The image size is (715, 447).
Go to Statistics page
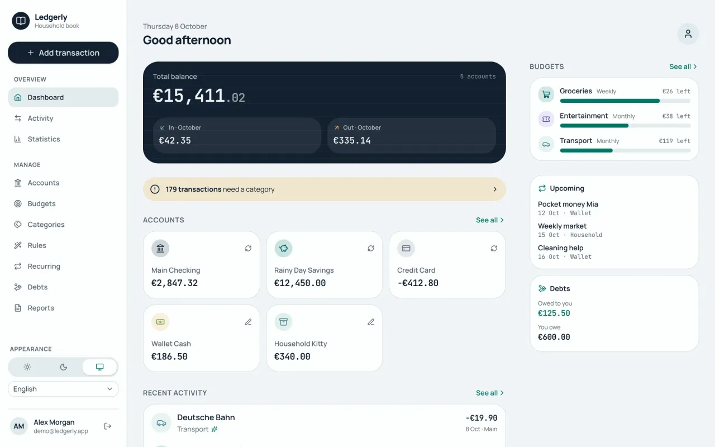pyautogui.click(x=63, y=139)
